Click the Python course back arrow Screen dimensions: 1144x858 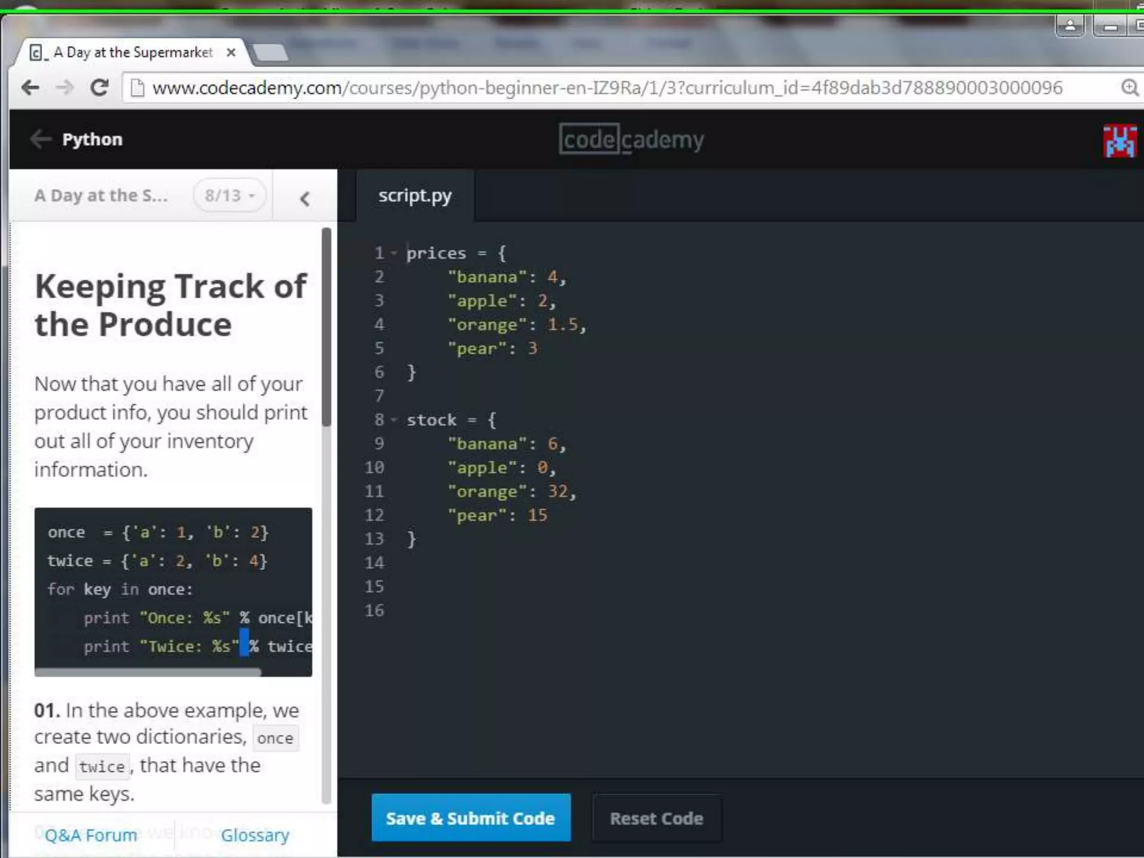(x=40, y=139)
